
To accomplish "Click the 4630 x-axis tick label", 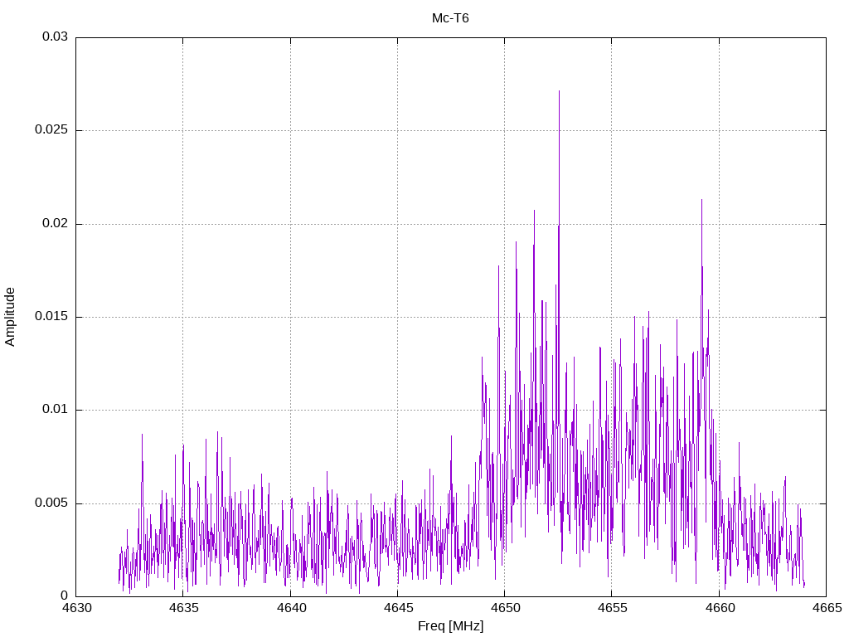I will [76, 609].
